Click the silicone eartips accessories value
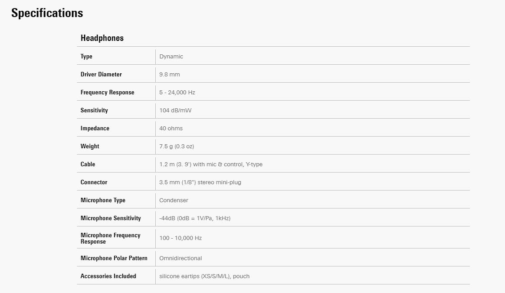This screenshot has height=293, width=505. click(x=204, y=276)
